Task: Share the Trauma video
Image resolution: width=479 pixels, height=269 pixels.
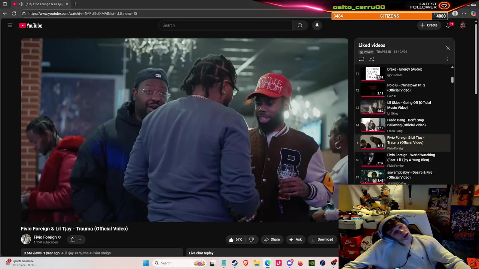Action: pyautogui.click(x=272, y=239)
